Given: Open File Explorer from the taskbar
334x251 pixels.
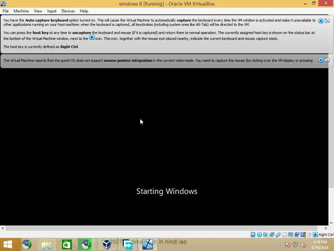Looking at the screenshot, I should pyautogui.click(x=47, y=244).
